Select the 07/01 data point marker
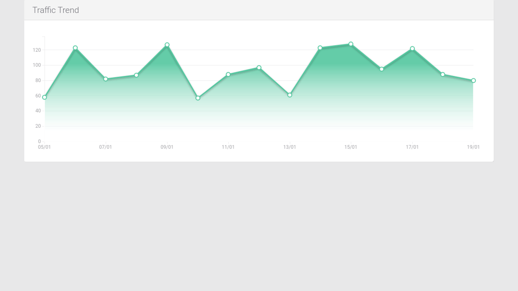 point(106,79)
